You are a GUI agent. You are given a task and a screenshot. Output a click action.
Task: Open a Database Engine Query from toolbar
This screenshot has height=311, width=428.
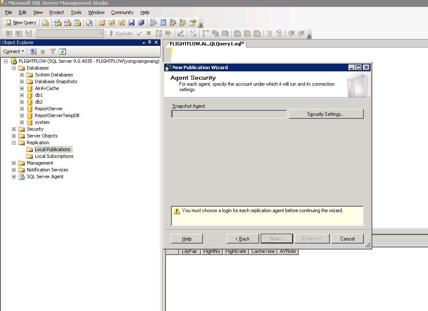coord(46,22)
